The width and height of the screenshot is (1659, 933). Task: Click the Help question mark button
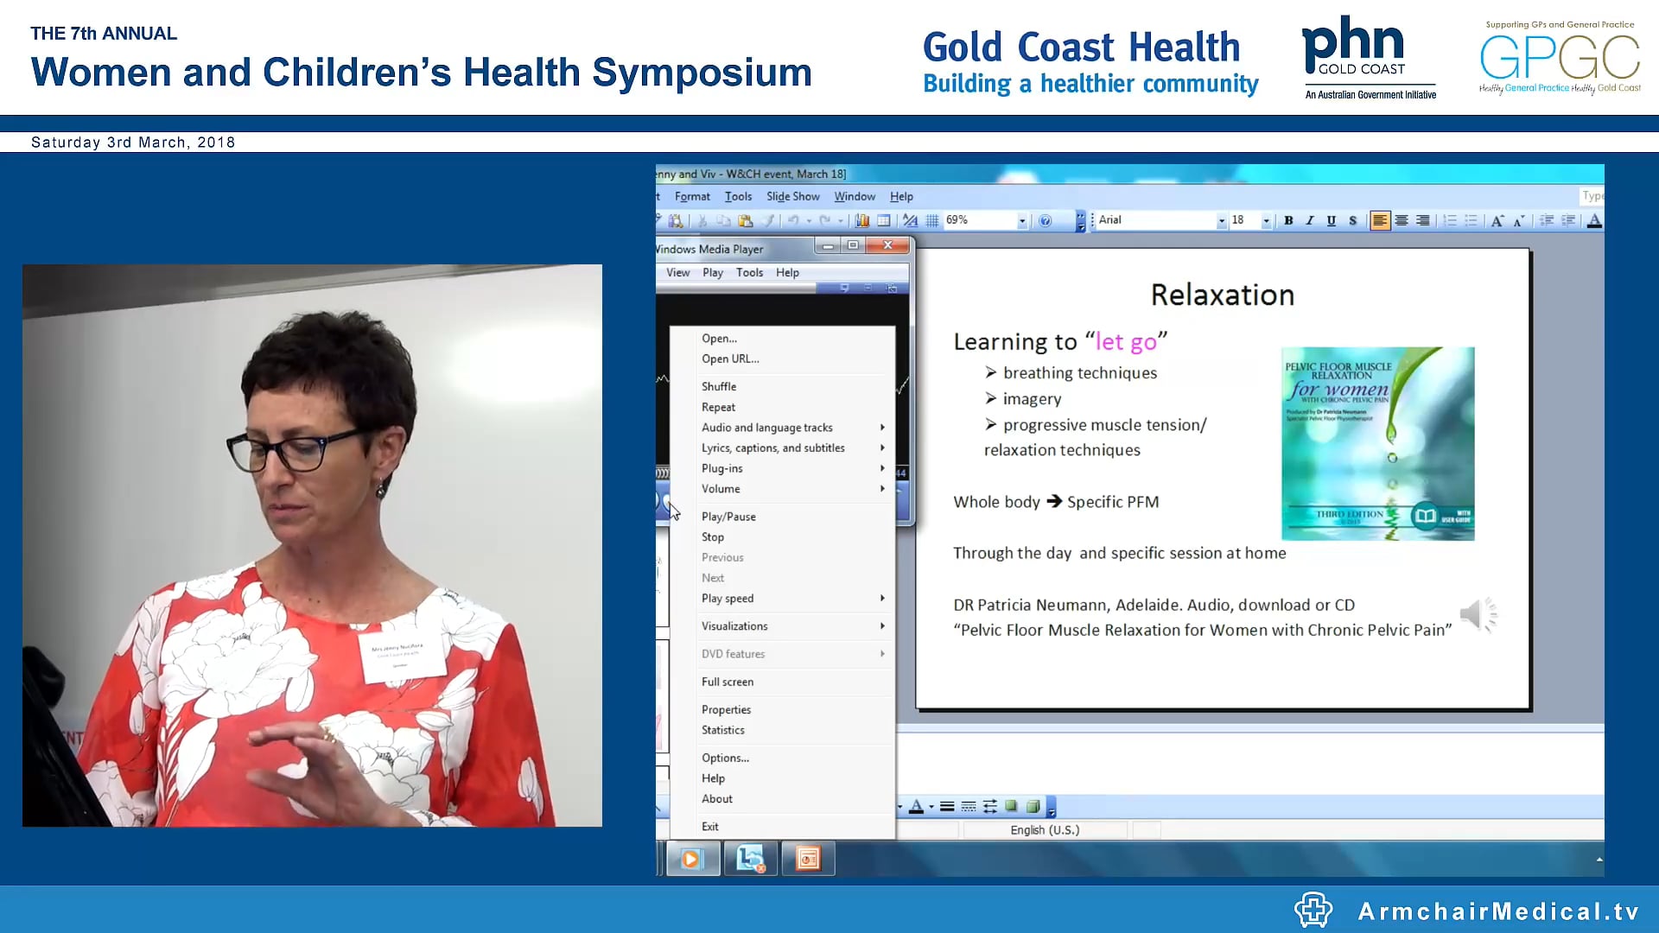(x=1044, y=220)
